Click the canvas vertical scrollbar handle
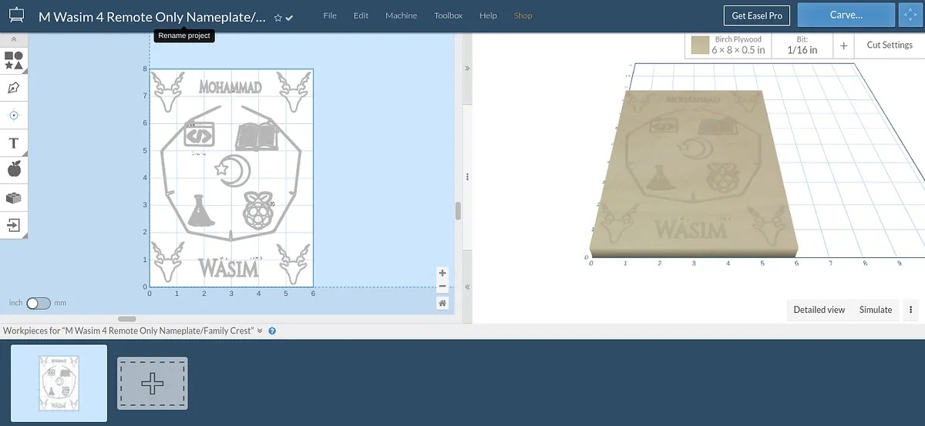 point(458,211)
